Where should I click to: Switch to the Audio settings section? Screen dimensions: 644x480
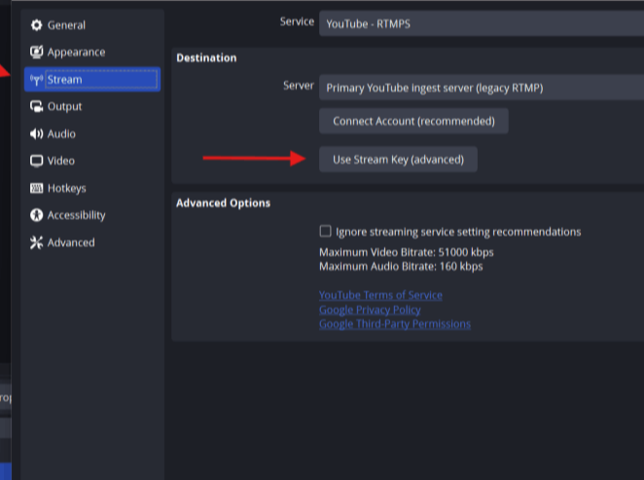click(61, 134)
